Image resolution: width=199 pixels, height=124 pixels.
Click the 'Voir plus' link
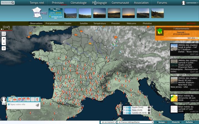click(x=192, y=38)
